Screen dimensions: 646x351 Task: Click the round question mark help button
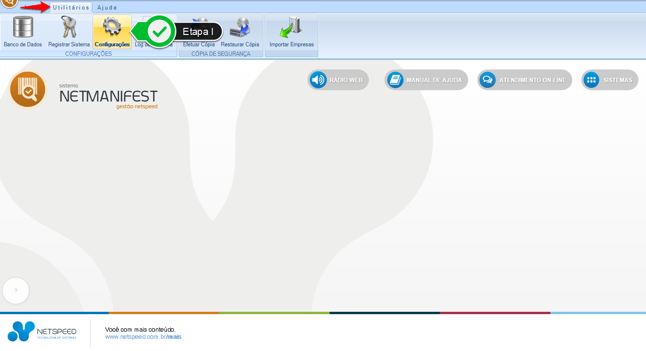(x=16, y=291)
